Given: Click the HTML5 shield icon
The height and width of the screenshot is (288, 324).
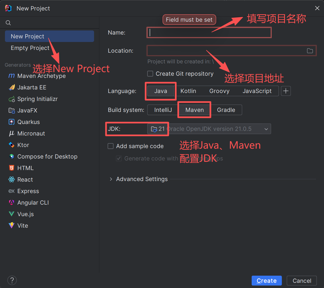Looking at the screenshot, I should coord(12,168).
